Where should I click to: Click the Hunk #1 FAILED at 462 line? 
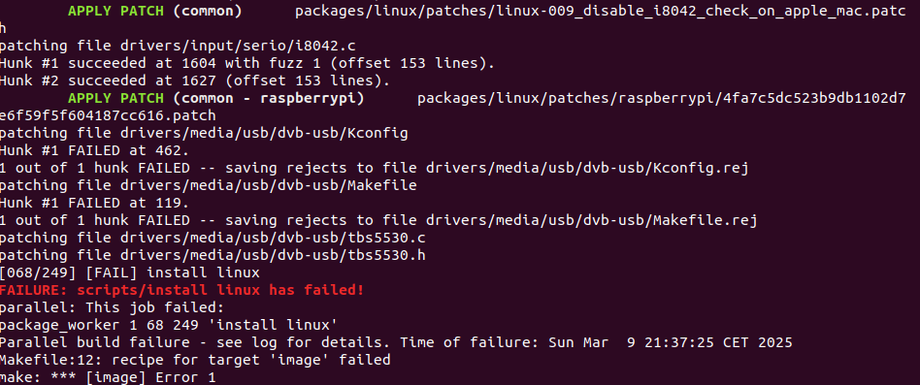click(94, 150)
